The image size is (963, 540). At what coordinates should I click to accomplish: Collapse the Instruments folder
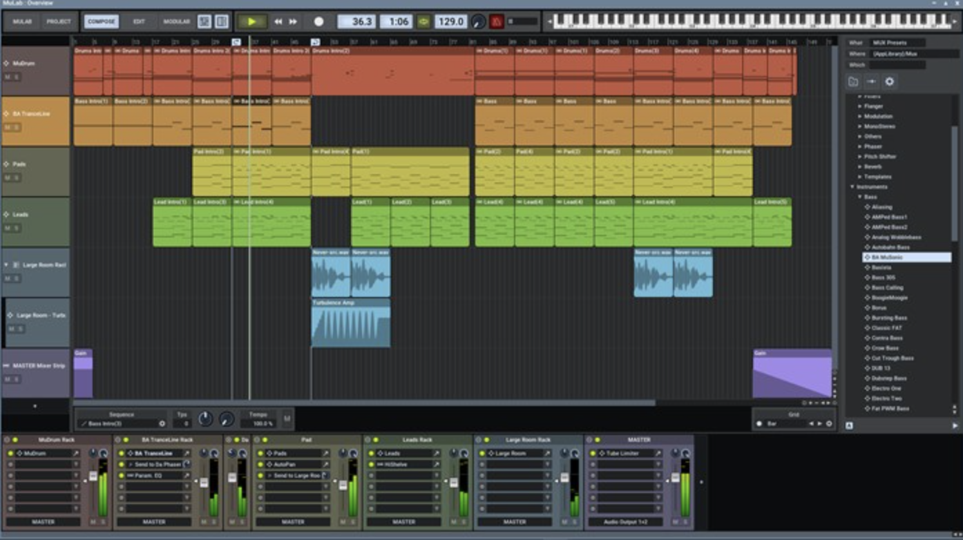852,187
